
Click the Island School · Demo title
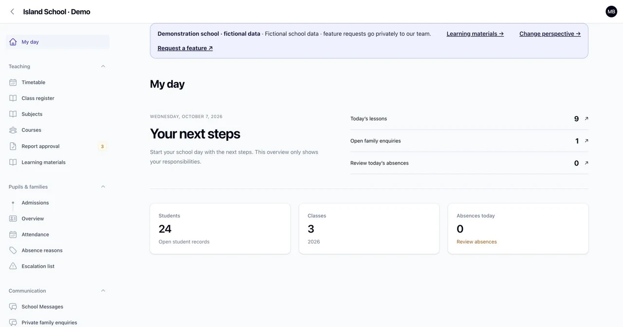(56, 12)
